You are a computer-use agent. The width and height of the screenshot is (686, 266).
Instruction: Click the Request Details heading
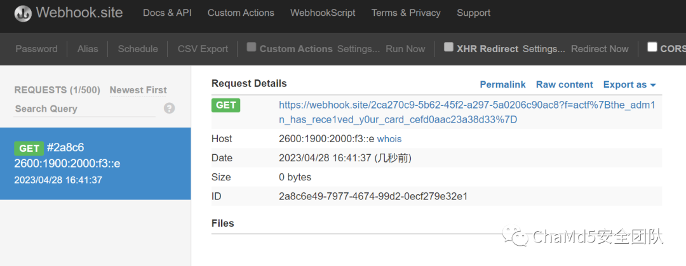pos(249,83)
